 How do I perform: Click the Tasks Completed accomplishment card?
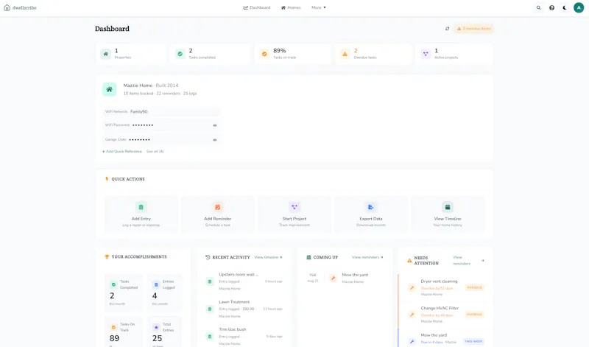click(123, 293)
